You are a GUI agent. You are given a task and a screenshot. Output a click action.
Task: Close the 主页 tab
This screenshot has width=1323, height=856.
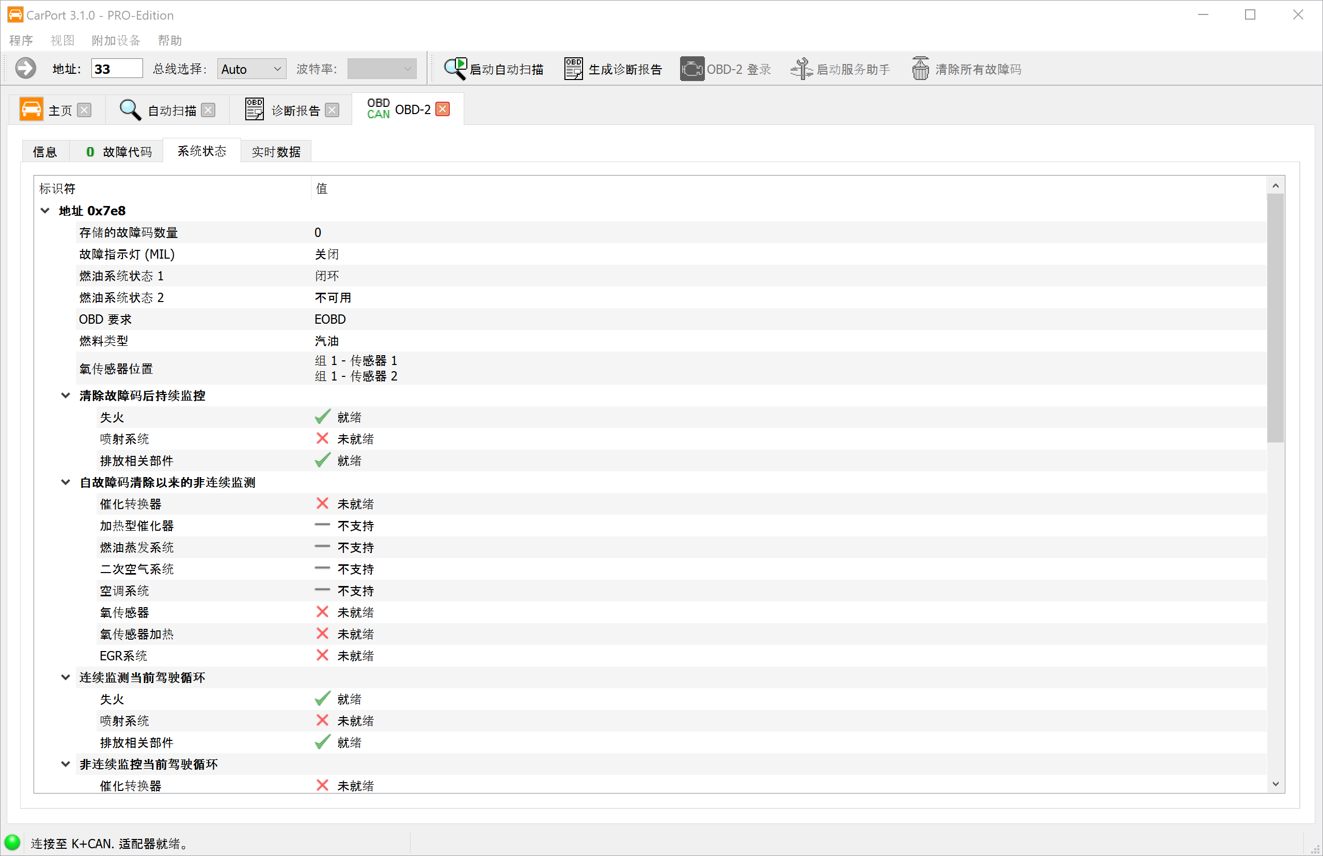[x=84, y=110]
